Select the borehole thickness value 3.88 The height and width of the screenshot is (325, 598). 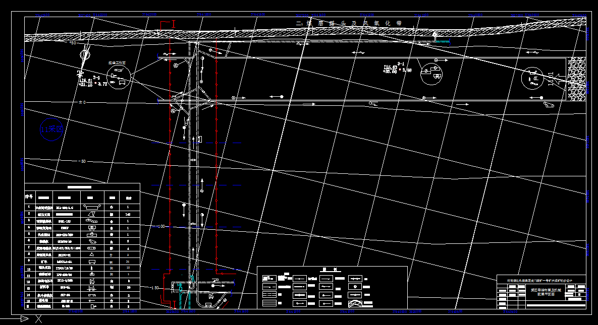407,70
